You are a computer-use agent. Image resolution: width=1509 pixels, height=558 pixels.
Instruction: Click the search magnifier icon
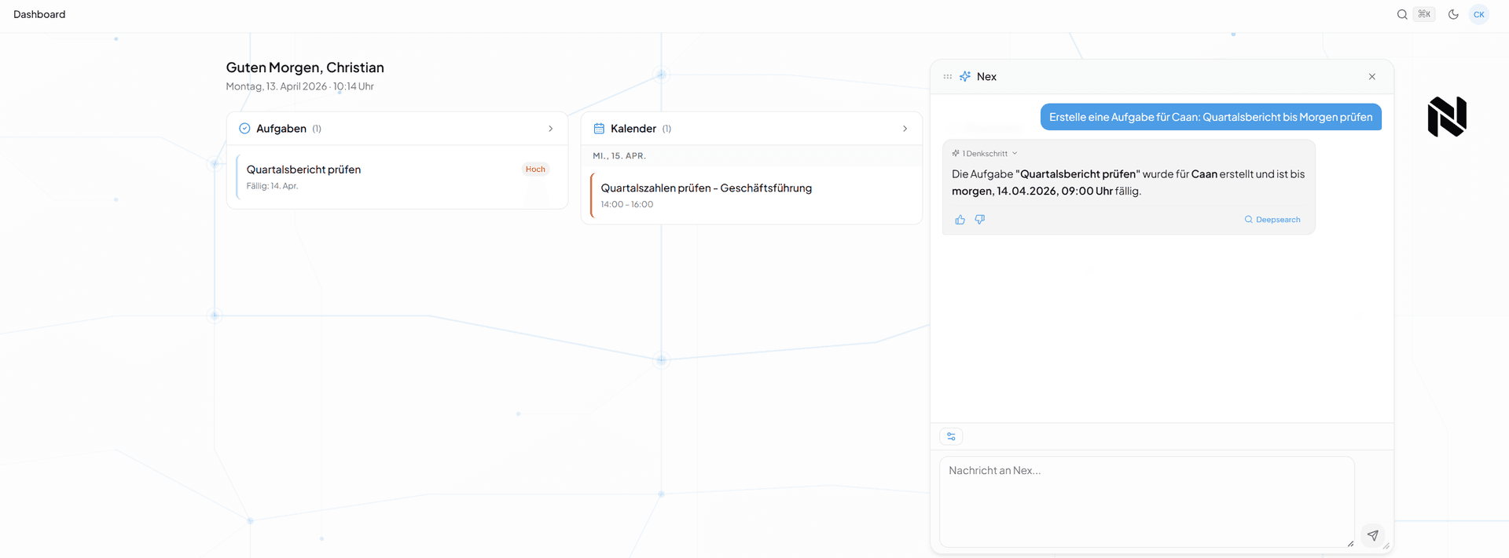(1401, 14)
